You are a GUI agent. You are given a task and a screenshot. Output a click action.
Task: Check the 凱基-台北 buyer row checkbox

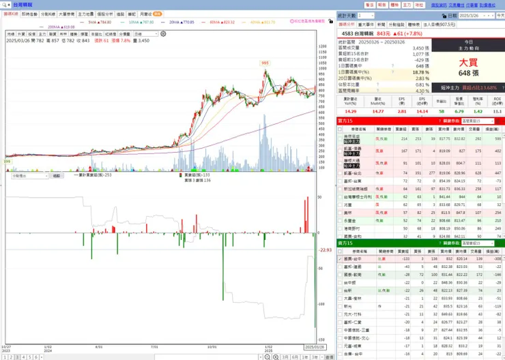[x=340, y=173]
